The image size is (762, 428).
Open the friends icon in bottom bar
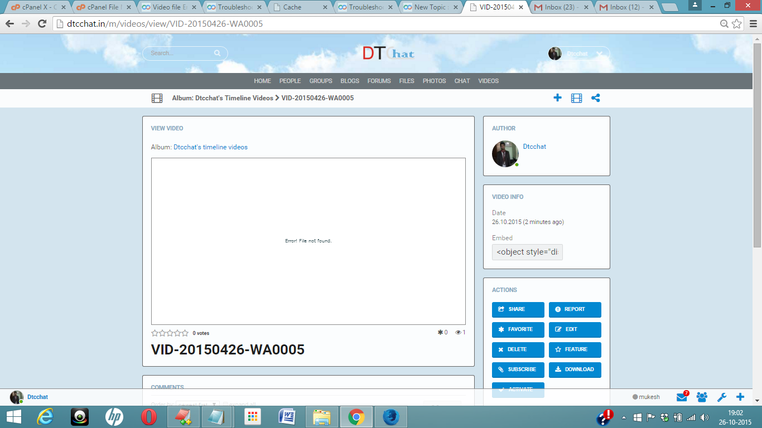(702, 397)
